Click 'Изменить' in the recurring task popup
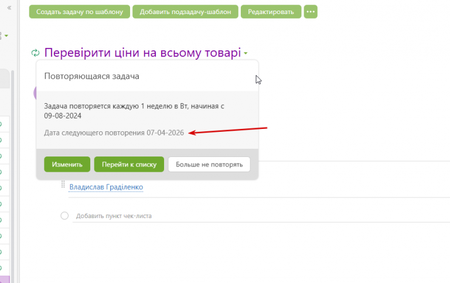 click(x=67, y=165)
